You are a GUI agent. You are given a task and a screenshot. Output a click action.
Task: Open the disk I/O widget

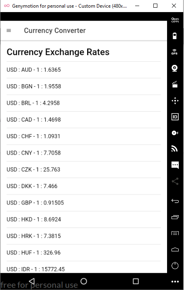pos(175,133)
